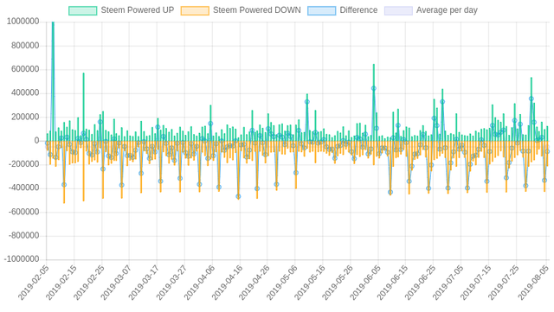This screenshot has height=312, width=554.
Task: Click the 2019-06-15 x-axis date label
Action: click(x=392, y=283)
